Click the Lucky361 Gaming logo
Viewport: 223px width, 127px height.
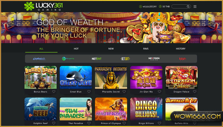point(43,6)
